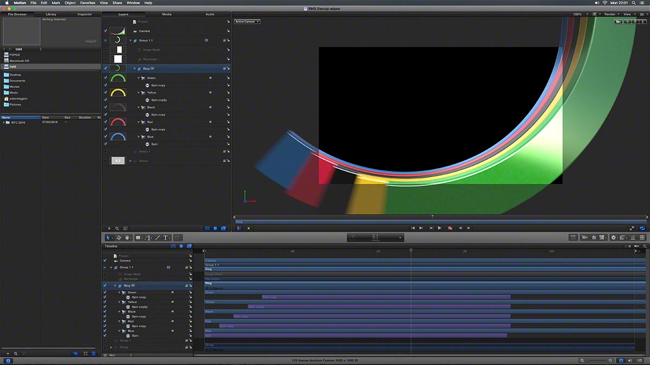Click File Browser search magnifier
This screenshot has width=650, height=365.
[x=16, y=353]
